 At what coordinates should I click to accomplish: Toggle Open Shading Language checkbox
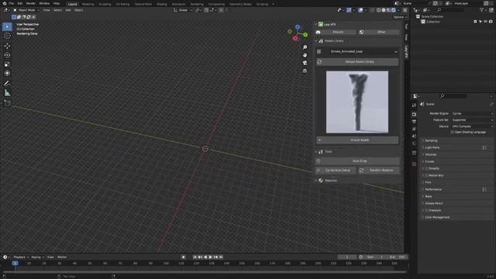coord(452,133)
